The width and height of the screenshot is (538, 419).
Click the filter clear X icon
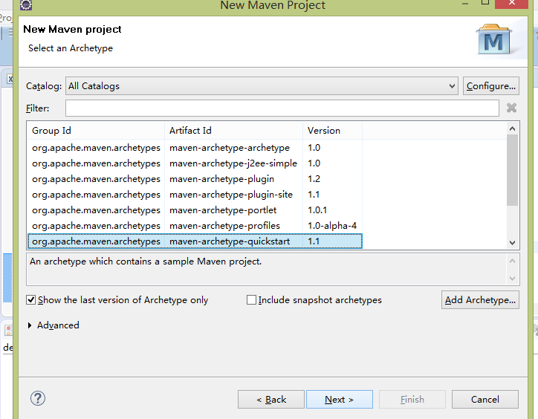coord(511,108)
